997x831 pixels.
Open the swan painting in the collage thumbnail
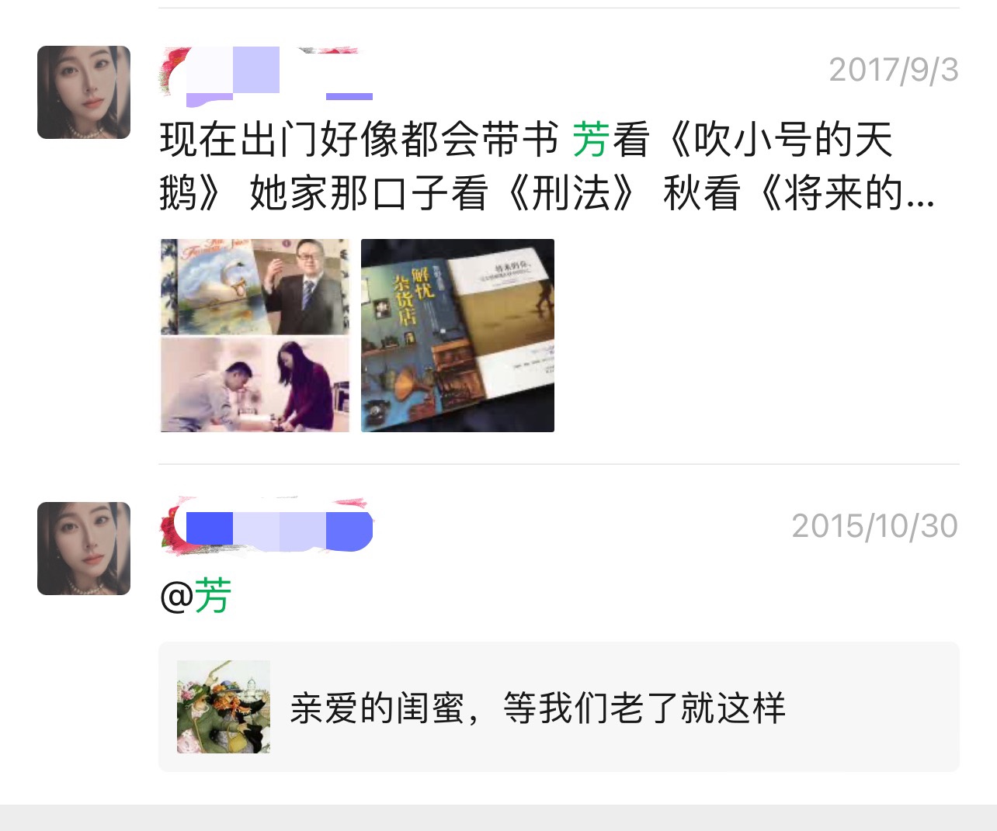tap(210, 286)
